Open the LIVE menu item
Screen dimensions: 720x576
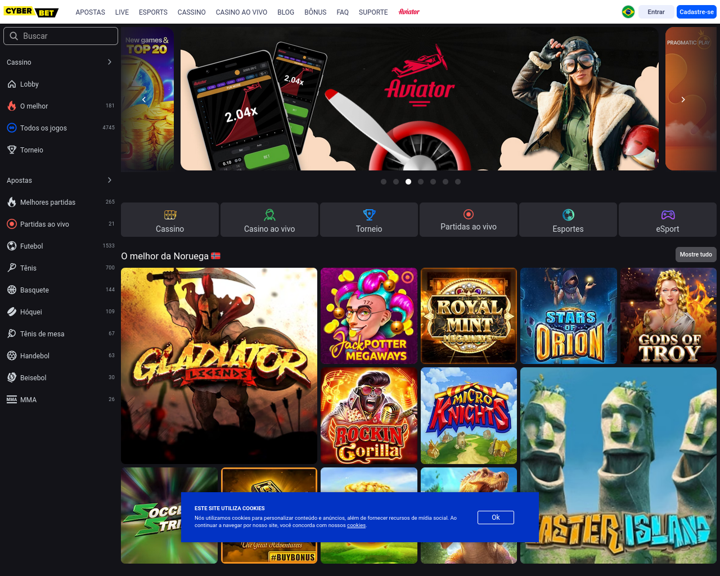tap(122, 12)
